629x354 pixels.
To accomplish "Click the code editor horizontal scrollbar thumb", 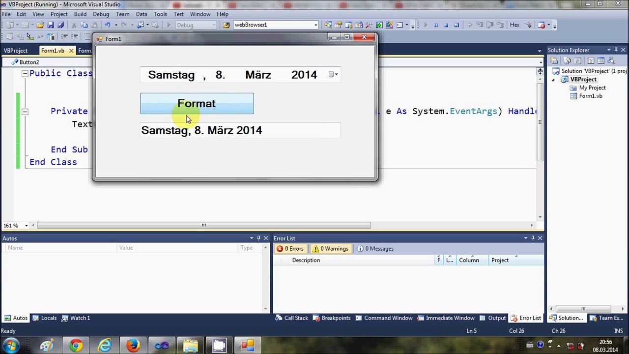I will [x=204, y=226].
